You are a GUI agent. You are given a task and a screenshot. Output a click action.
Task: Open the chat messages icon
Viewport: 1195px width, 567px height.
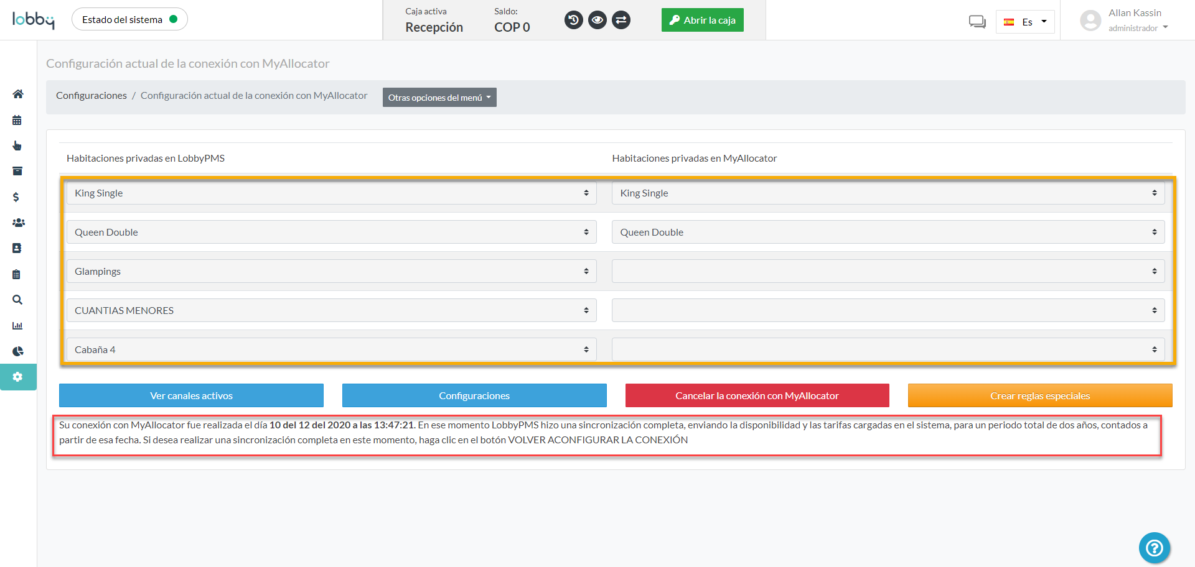click(x=977, y=22)
